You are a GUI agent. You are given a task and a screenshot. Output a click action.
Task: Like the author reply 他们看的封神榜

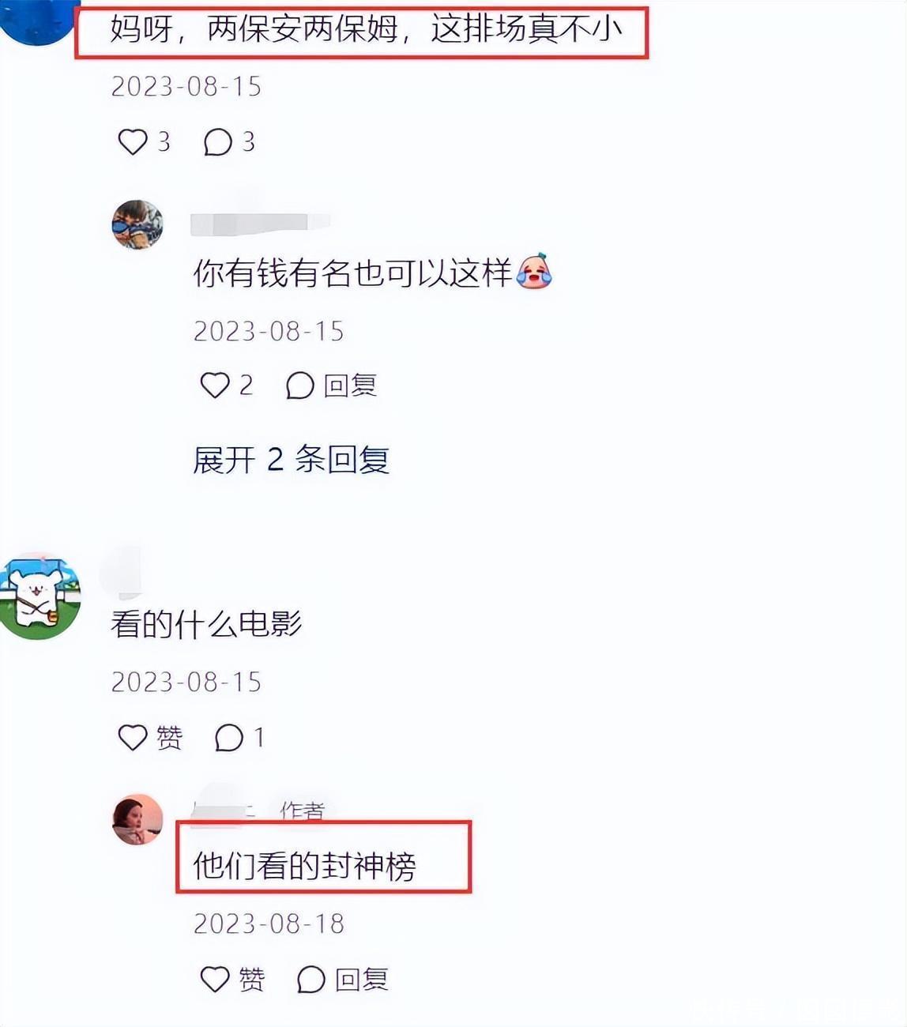(x=215, y=980)
